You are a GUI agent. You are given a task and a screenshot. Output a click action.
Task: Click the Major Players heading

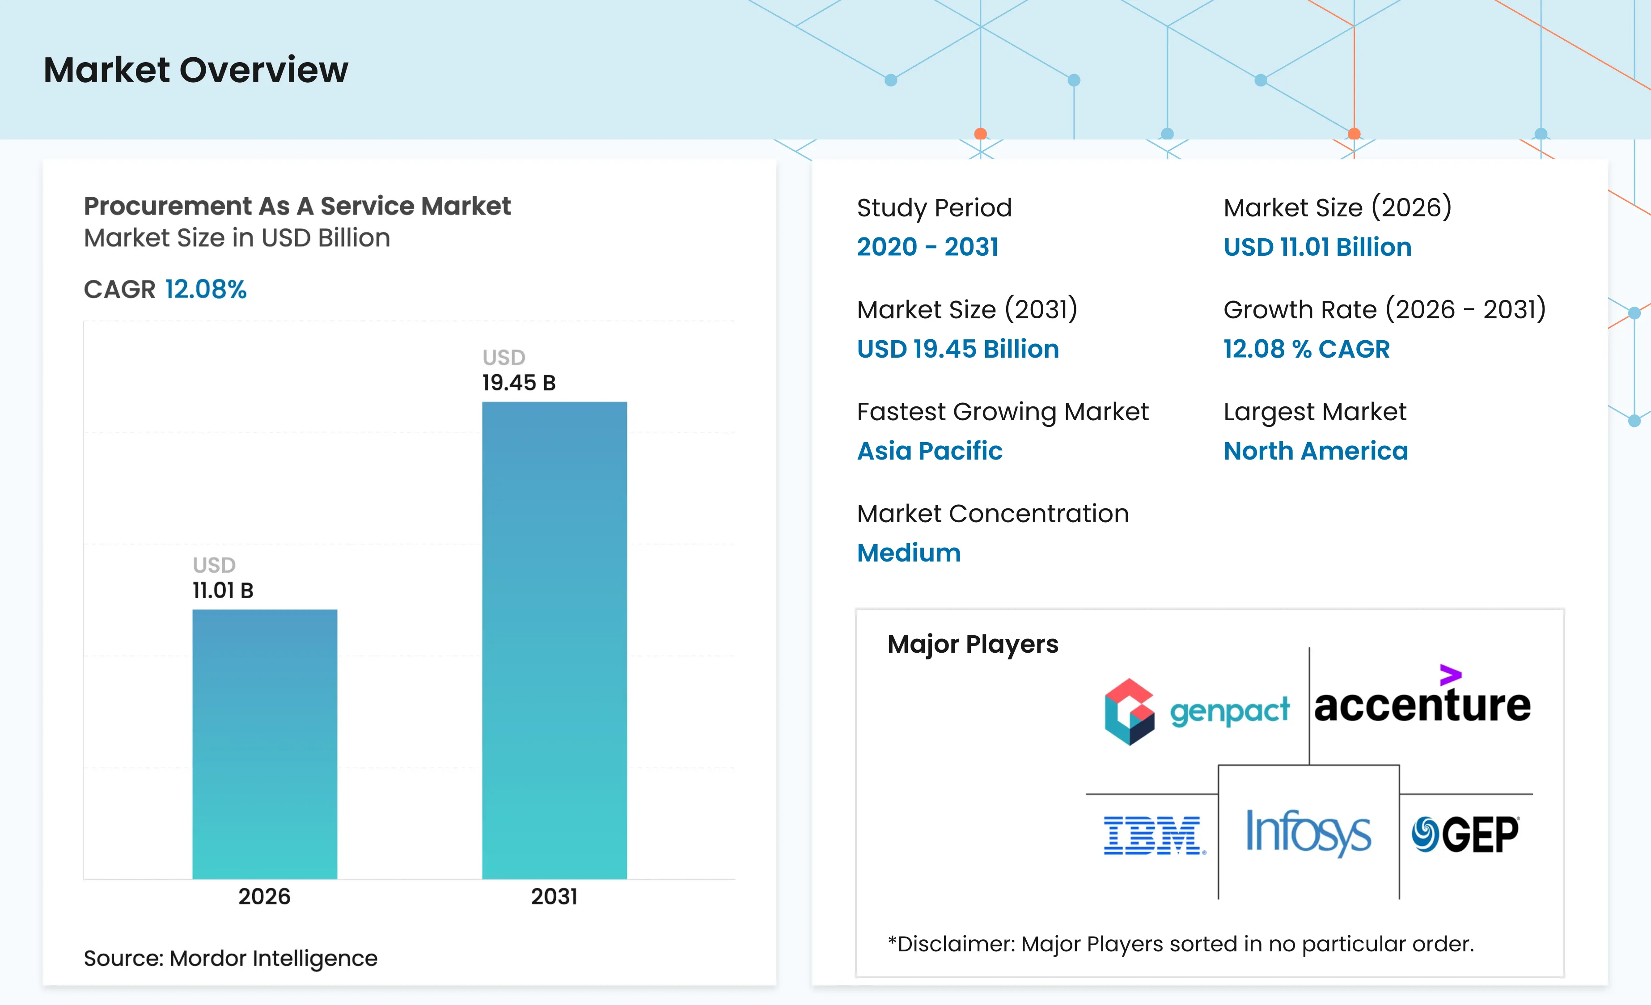coord(972,644)
